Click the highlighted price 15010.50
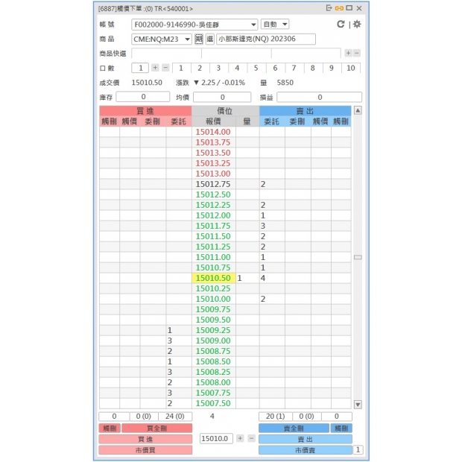This screenshot has width=462, height=462. pos(213,278)
